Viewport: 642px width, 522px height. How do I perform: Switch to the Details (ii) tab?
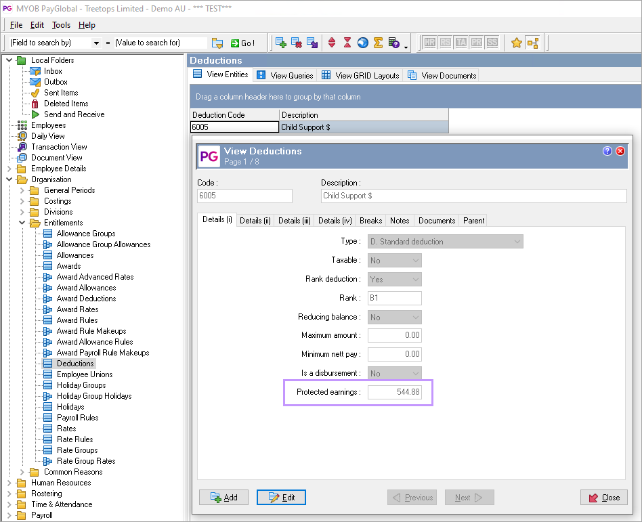(x=255, y=221)
